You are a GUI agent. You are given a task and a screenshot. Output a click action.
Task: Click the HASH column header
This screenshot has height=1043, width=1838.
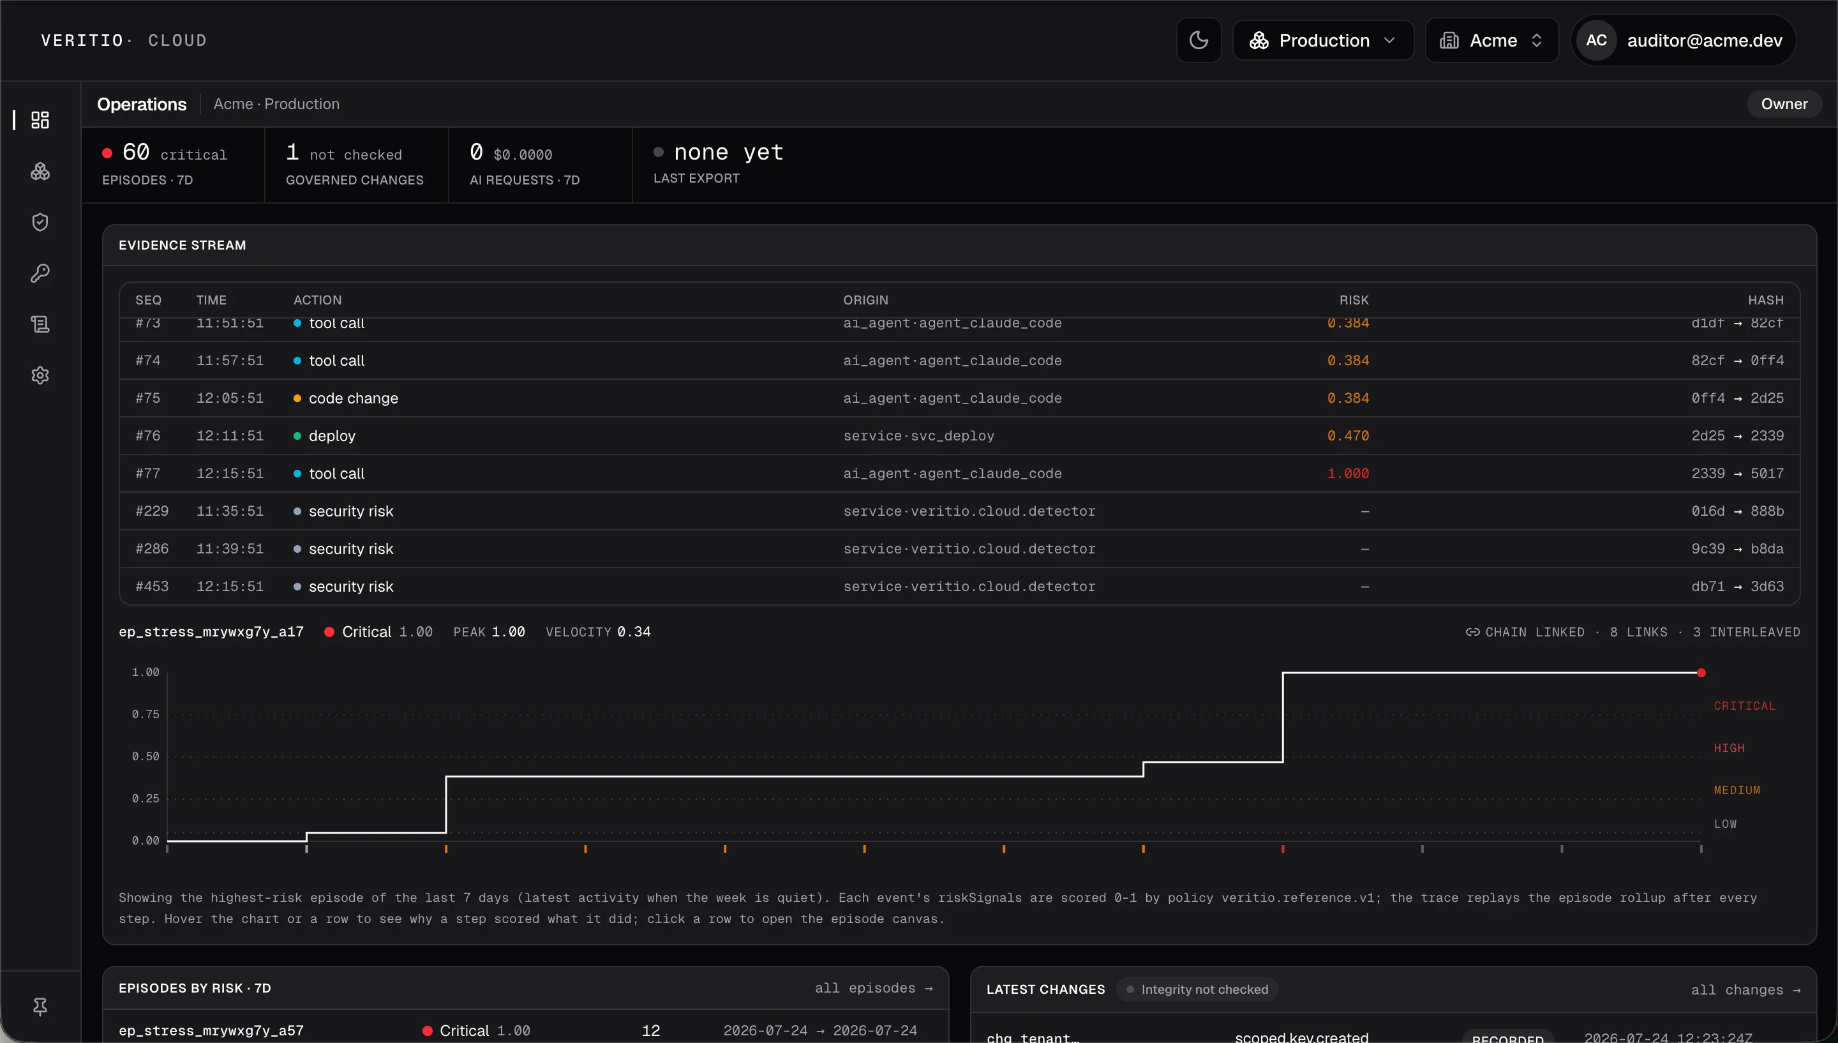click(1765, 300)
